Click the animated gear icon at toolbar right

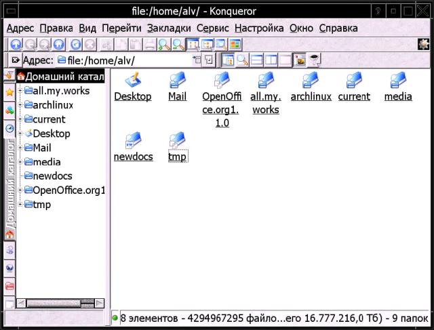pyautogui.click(x=423, y=44)
